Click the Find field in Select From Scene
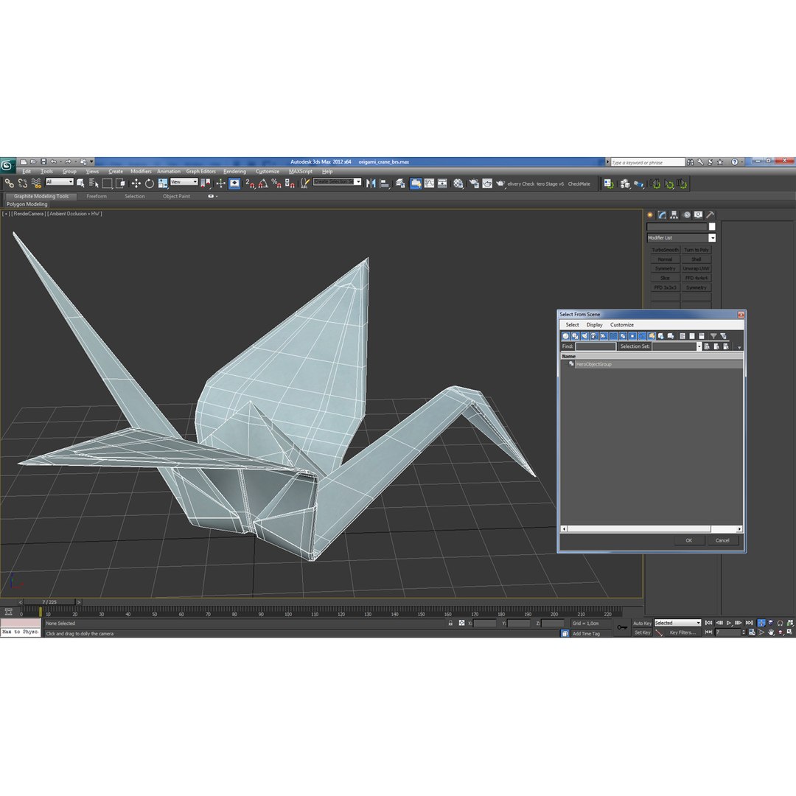The image size is (796, 796). (596, 346)
